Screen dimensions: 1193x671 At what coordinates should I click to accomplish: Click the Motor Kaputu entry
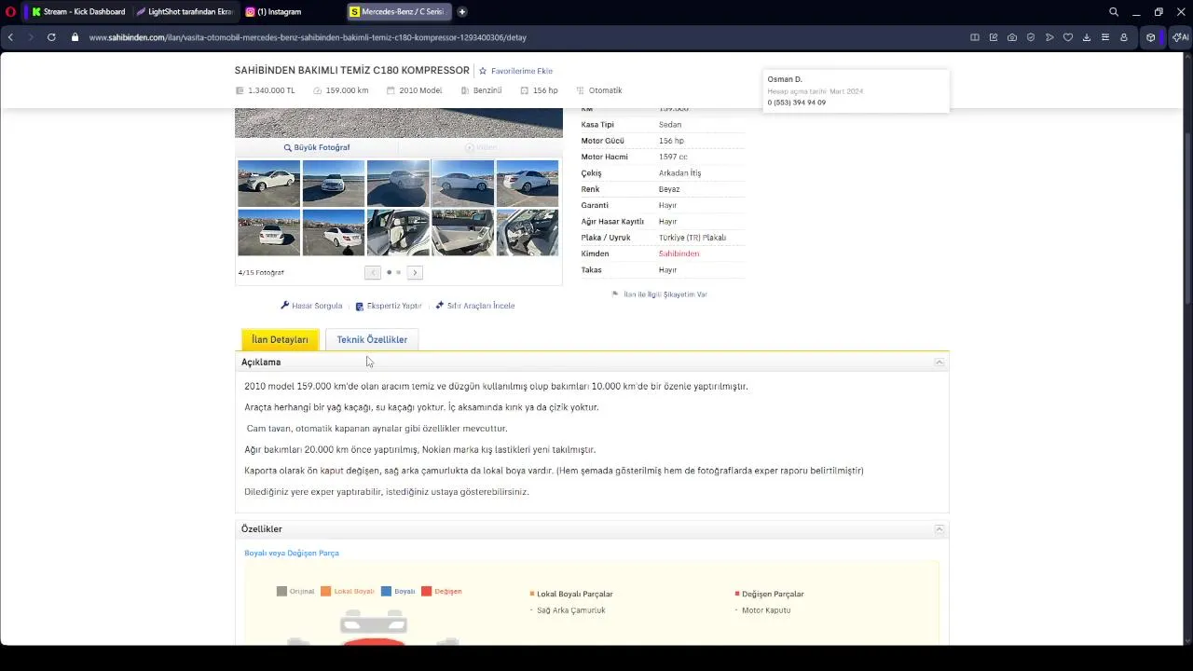(x=766, y=610)
